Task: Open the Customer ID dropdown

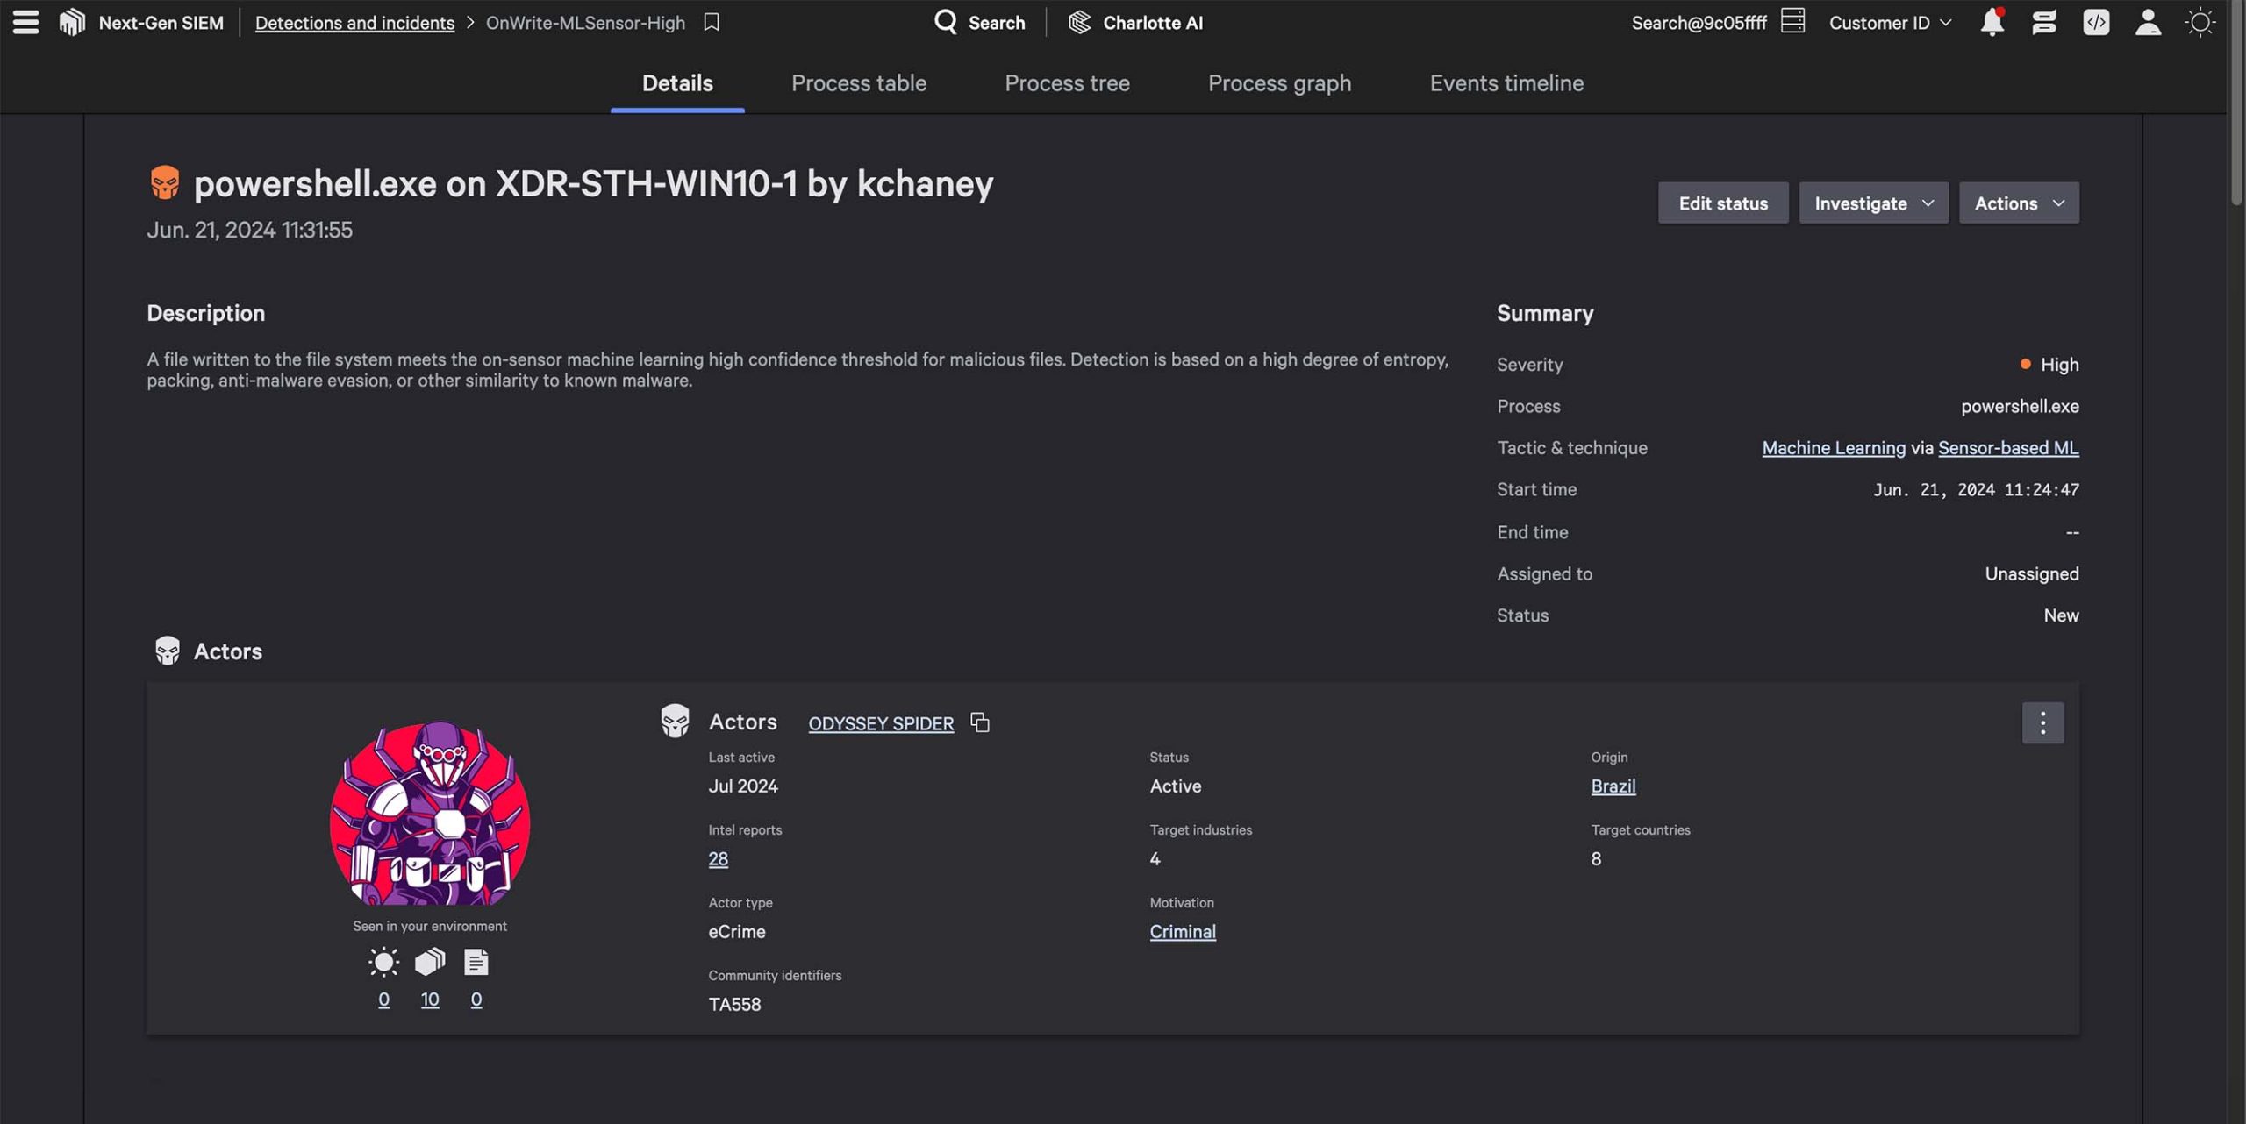Action: point(1891,23)
